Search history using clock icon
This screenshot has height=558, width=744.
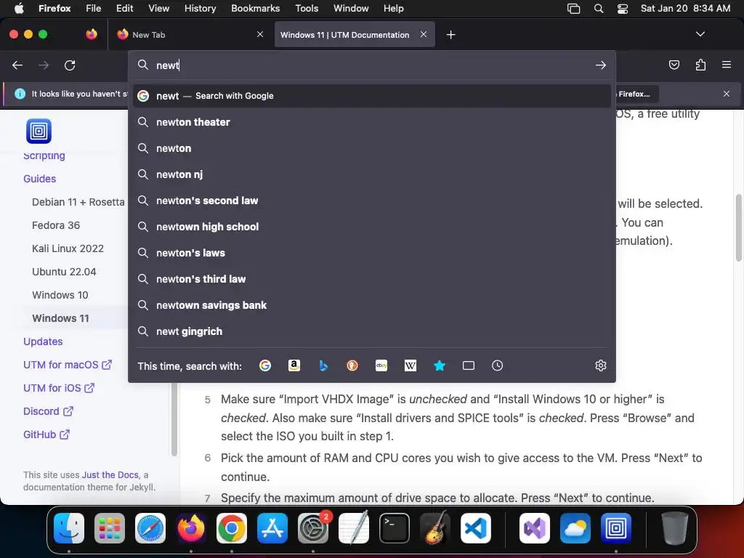[x=497, y=365]
